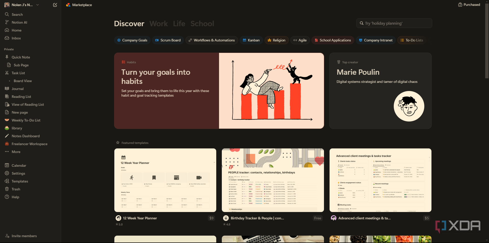Click Birthday Tracker & People title
489x243 pixels.
[x=257, y=218]
